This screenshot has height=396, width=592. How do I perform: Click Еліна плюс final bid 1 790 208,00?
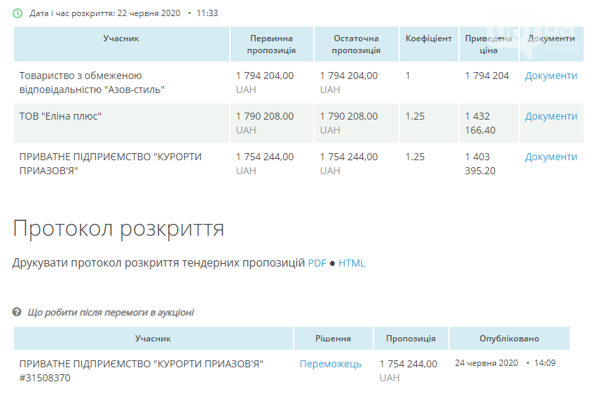click(x=349, y=117)
